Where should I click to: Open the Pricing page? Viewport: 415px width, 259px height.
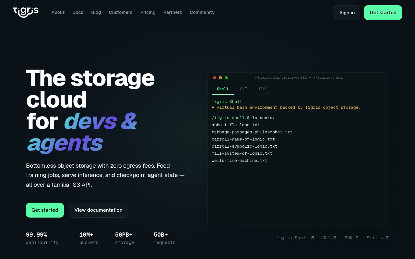[148, 12]
